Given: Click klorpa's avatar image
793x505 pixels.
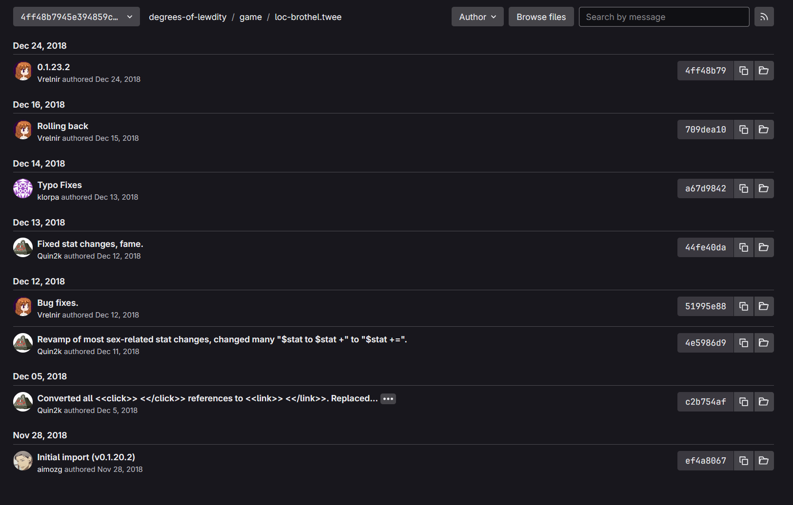Looking at the screenshot, I should click(x=23, y=188).
